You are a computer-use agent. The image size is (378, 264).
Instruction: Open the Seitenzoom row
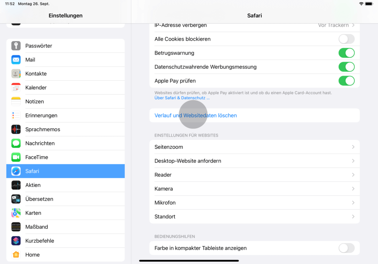pos(254,147)
